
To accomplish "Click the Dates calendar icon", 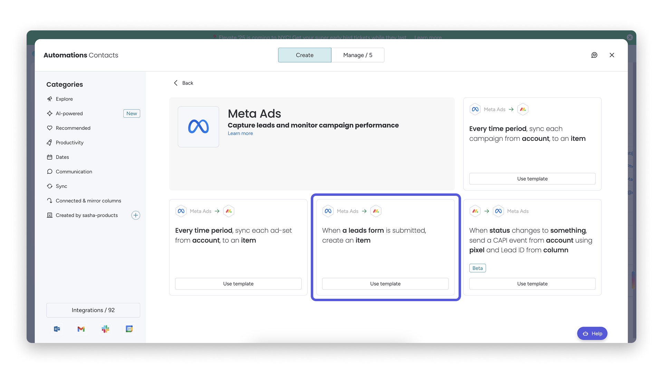I will (x=50, y=157).
